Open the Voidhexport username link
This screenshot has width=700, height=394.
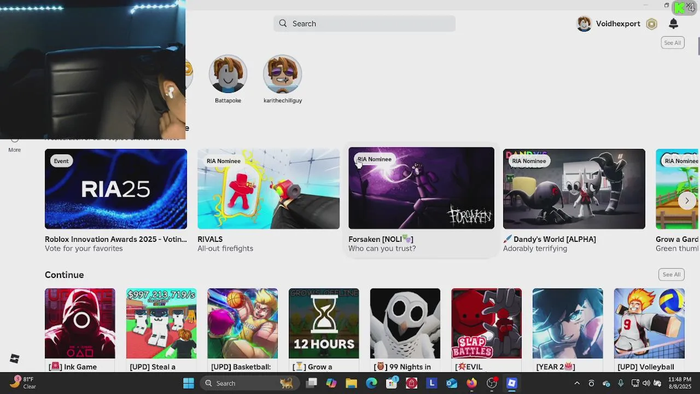618,24
